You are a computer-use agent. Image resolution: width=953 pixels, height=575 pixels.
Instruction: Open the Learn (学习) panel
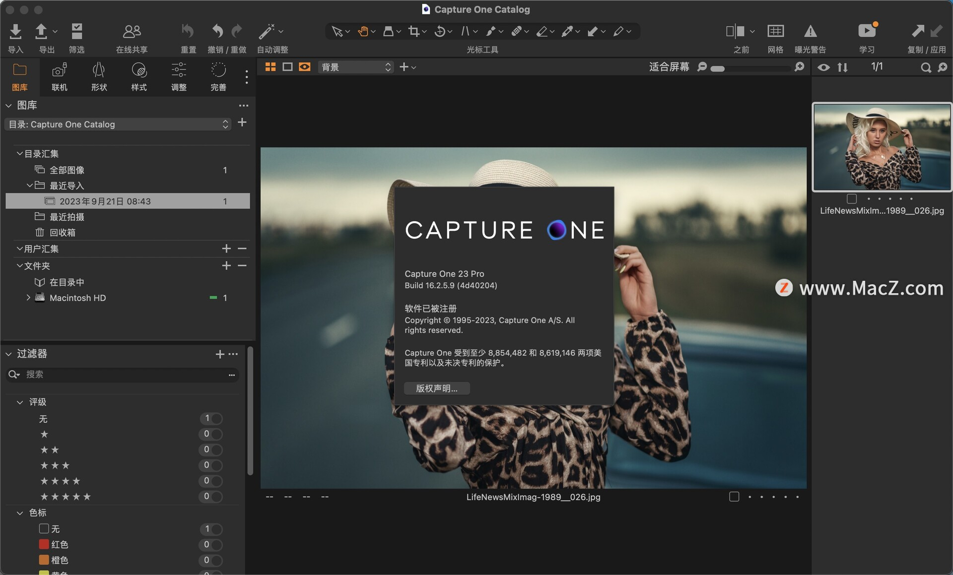(x=867, y=31)
